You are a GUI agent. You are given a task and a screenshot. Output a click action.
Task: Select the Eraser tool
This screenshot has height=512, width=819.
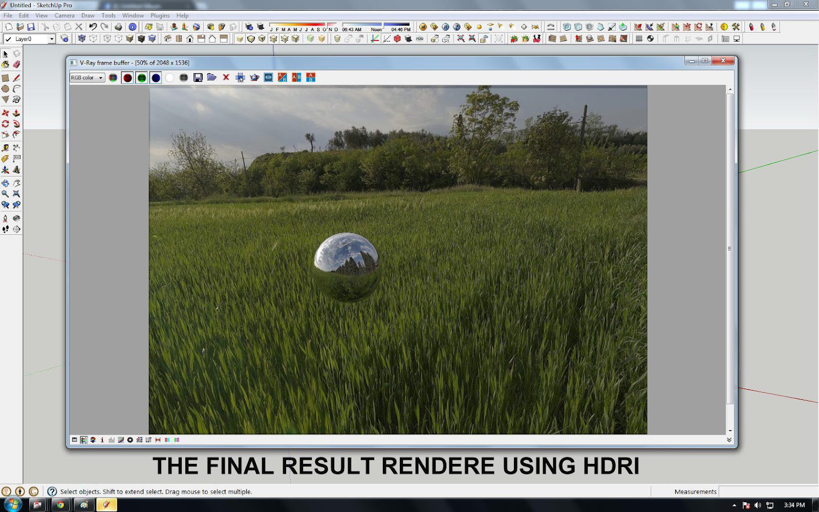[16, 63]
